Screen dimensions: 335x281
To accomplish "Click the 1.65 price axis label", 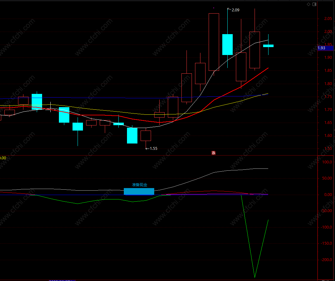I will click(328, 123).
